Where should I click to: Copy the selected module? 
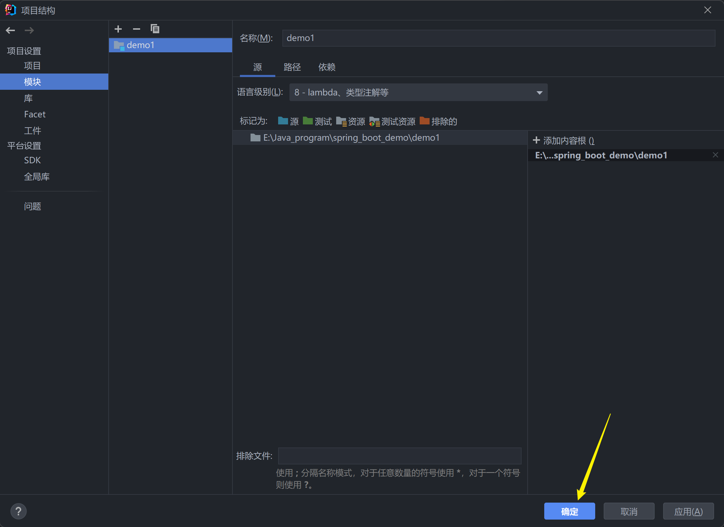(x=155, y=29)
